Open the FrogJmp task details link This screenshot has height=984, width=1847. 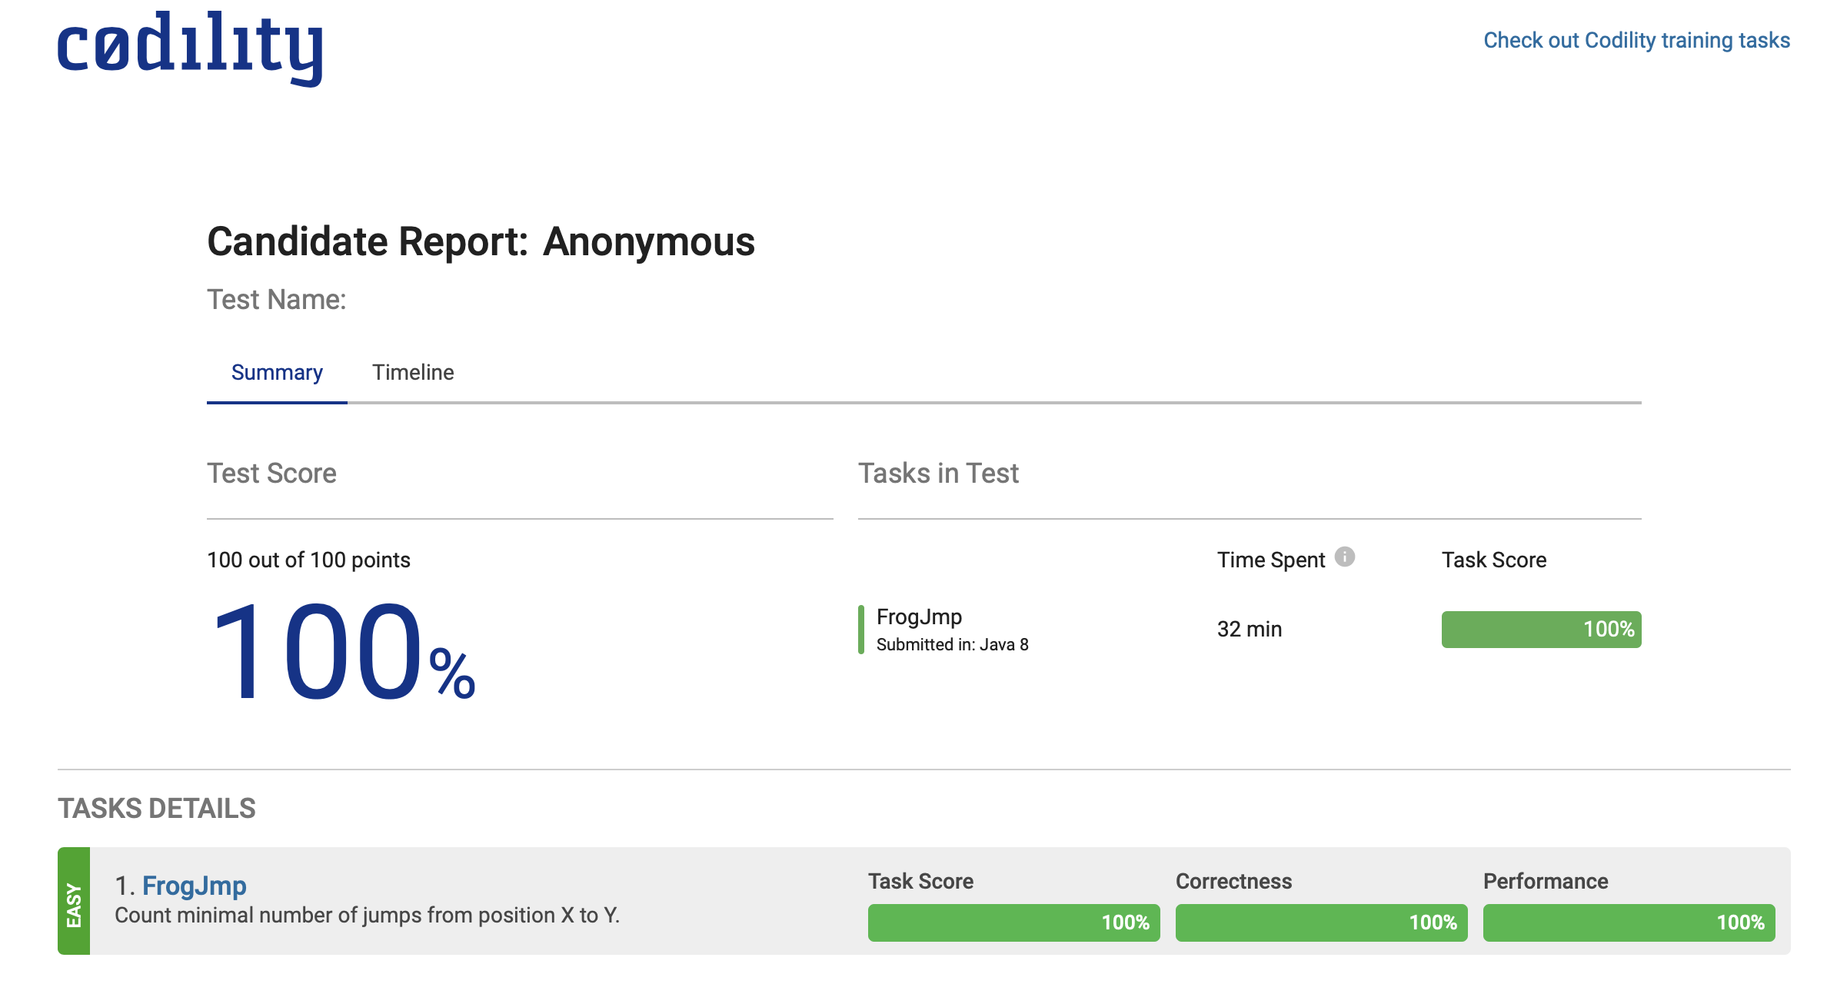coord(194,886)
